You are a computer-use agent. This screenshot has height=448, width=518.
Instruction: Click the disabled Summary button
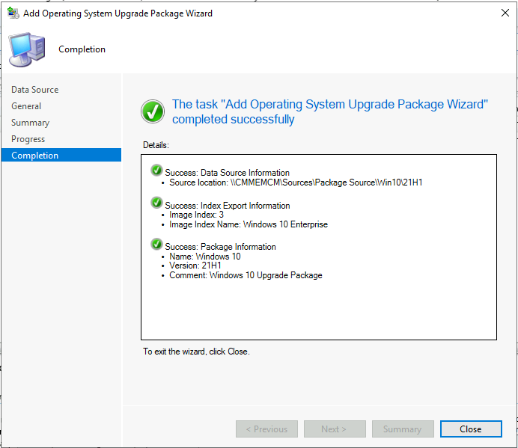coord(403,429)
